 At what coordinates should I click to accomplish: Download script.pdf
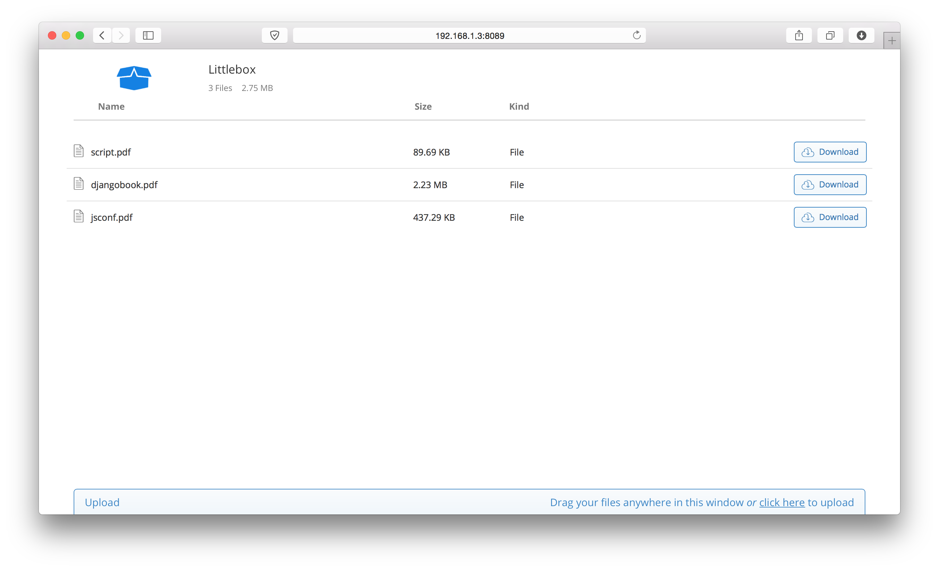pyautogui.click(x=830, y=152)
